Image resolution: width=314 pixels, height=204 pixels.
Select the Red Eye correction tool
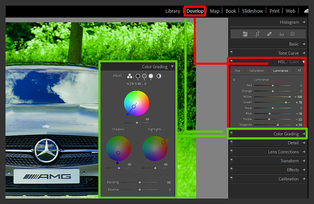(281, 34)
